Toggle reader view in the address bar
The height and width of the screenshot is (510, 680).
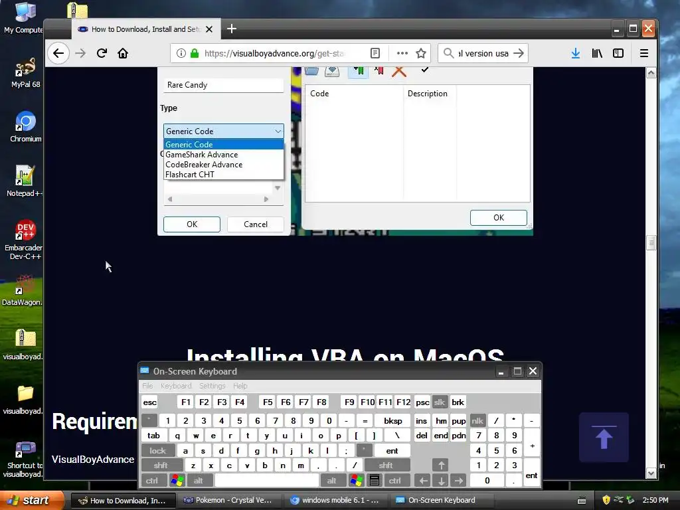pyautogui.click(x=375, y=53)
